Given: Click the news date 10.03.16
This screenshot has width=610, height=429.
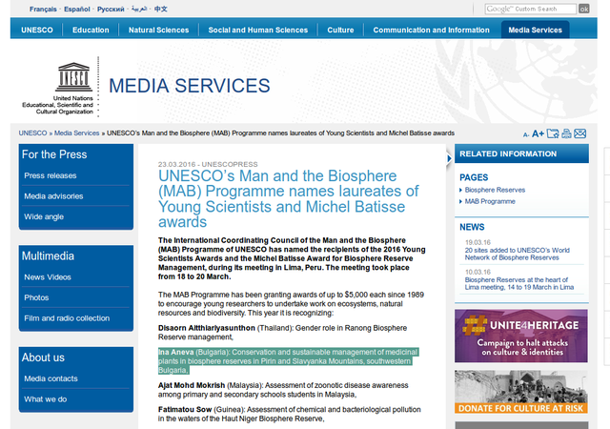Looking at the screenshot, I should pos(478,272).
